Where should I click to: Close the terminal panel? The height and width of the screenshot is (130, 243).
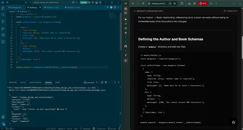(x=119, y=82)
